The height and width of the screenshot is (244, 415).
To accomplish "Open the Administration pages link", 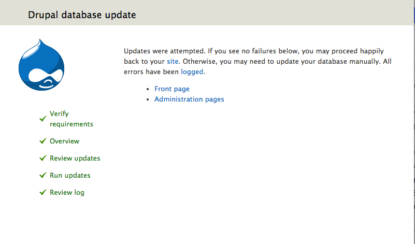I will [189, 99].
